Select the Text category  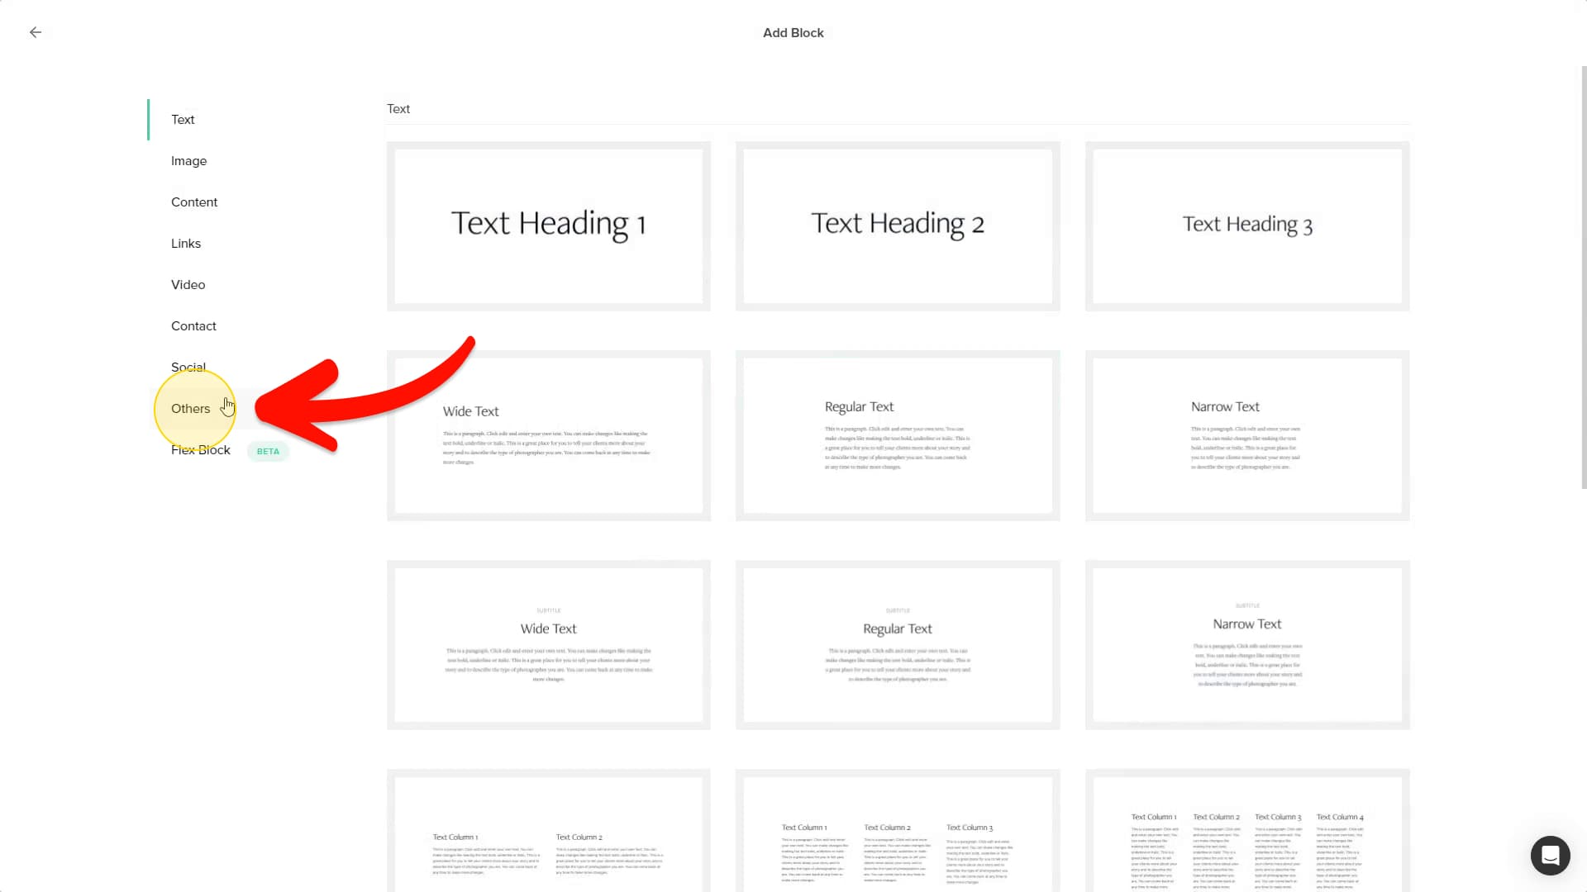[x=183, y=120]
